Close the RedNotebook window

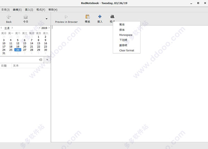pyautogui.click(x=205, y=3)
